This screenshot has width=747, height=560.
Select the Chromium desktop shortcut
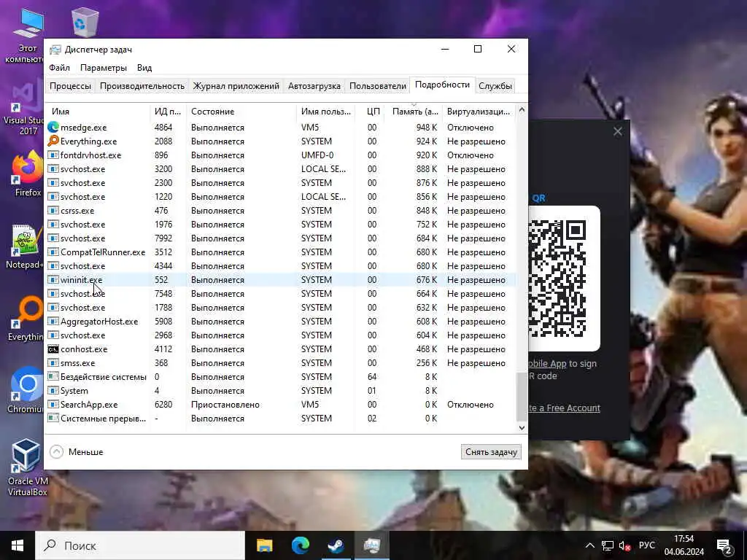coord(26,391)
